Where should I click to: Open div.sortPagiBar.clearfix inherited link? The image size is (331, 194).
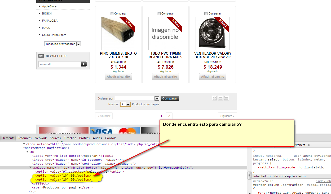click(290, 176)
